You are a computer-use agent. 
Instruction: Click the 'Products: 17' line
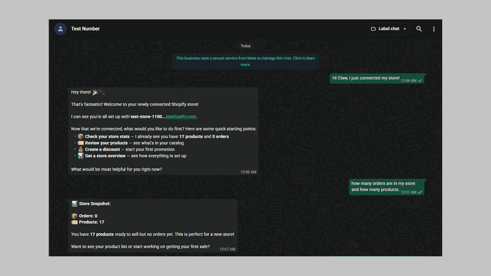pyautogui.click(x=91, y=222)
